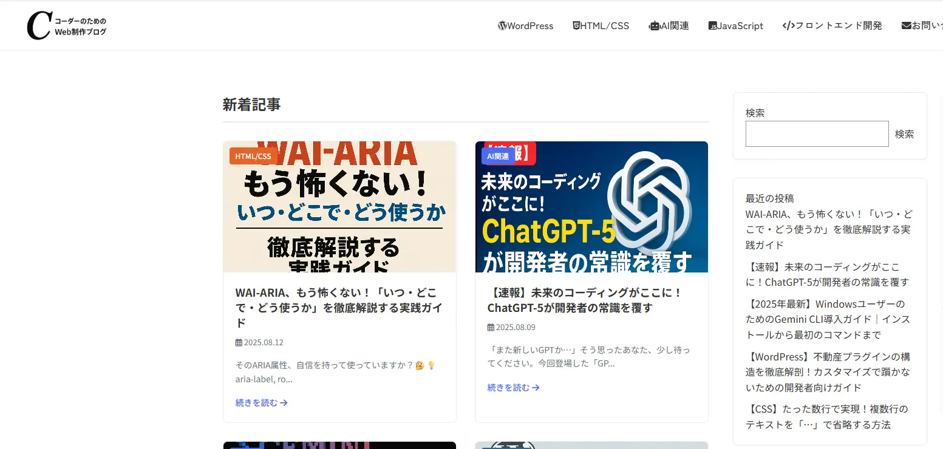Click inside the 検索 search input box

click(x=817, y=133)
